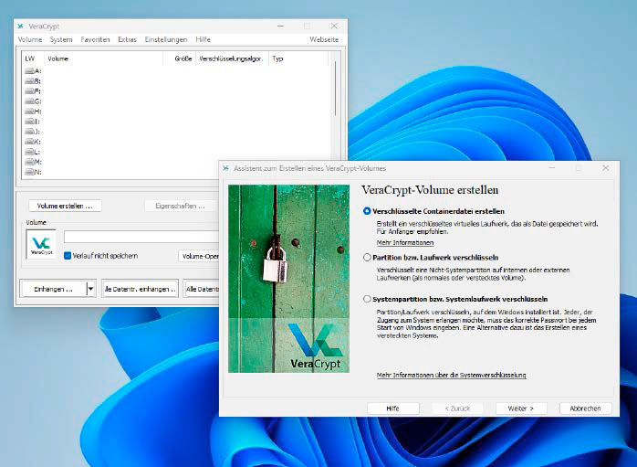
Task: Click the 'LW' column header
Action: 33,58
